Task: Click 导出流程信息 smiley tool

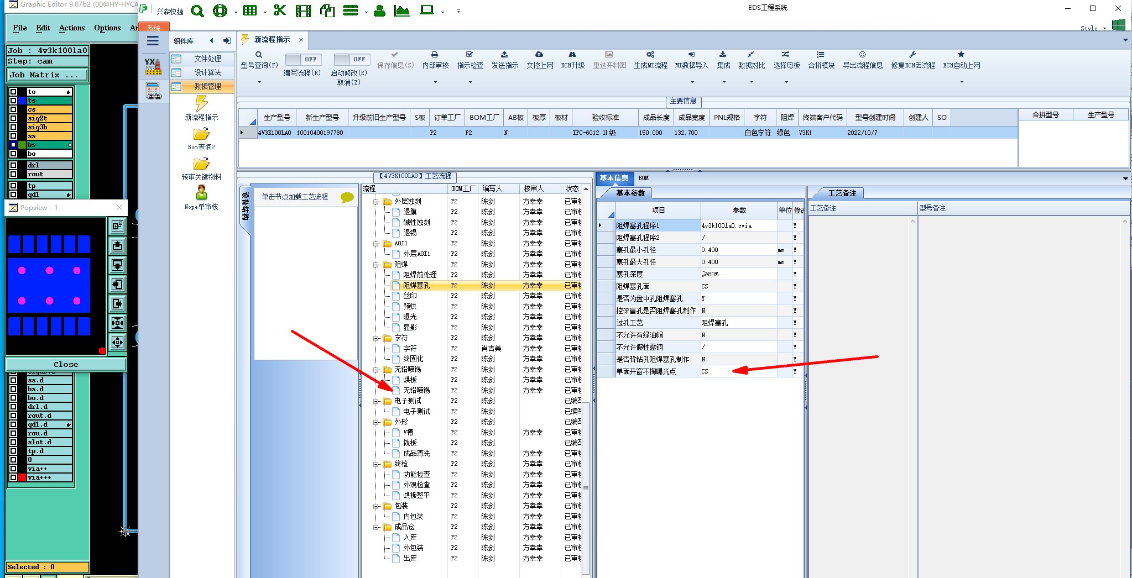Action: [863, 60]
